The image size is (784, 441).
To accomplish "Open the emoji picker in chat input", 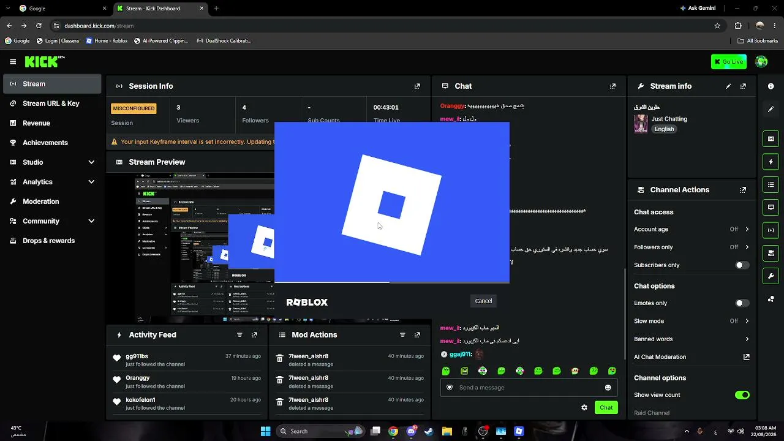I will tap(608, 388).
